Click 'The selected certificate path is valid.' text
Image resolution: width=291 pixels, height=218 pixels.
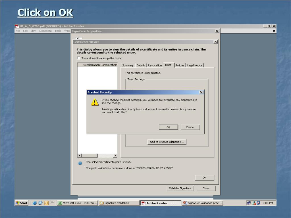coord(108,162)
